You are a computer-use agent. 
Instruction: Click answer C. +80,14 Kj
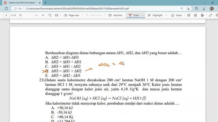point(62,117)
